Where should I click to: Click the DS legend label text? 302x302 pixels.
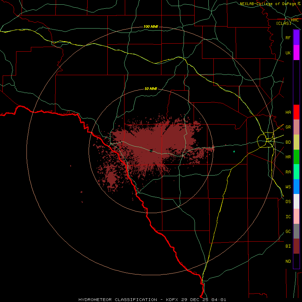(288, 202)
